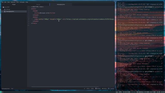
Task: Change UTF-8 encoding in status bar
Action: 88,89
